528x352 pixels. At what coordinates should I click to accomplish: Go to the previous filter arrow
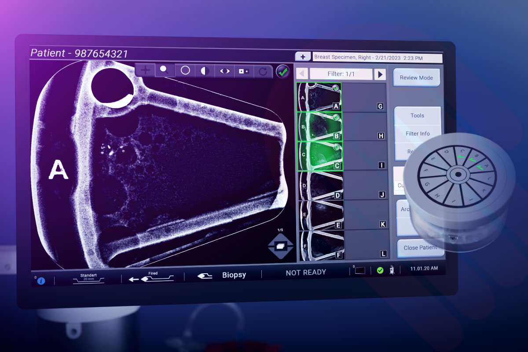(302, 73)
